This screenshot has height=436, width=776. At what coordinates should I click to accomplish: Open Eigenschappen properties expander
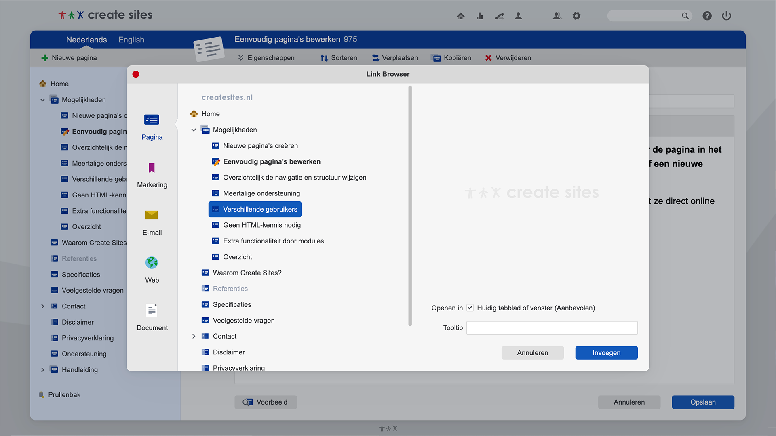click(x=266, y=58)
